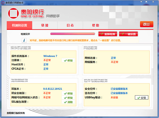
Task: Click the IE version '9.0.8112.16421'
Action: pyautogui.click(x=52, y=89)
